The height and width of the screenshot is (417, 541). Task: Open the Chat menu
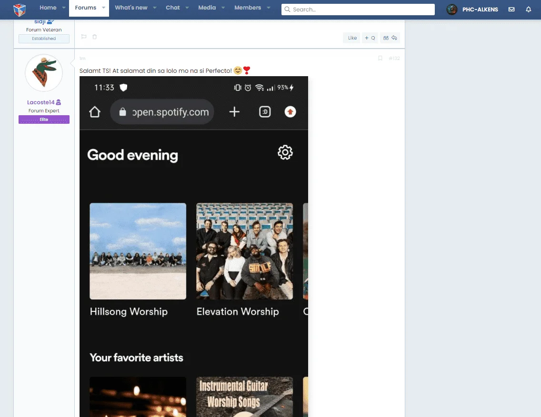(173, 8)
